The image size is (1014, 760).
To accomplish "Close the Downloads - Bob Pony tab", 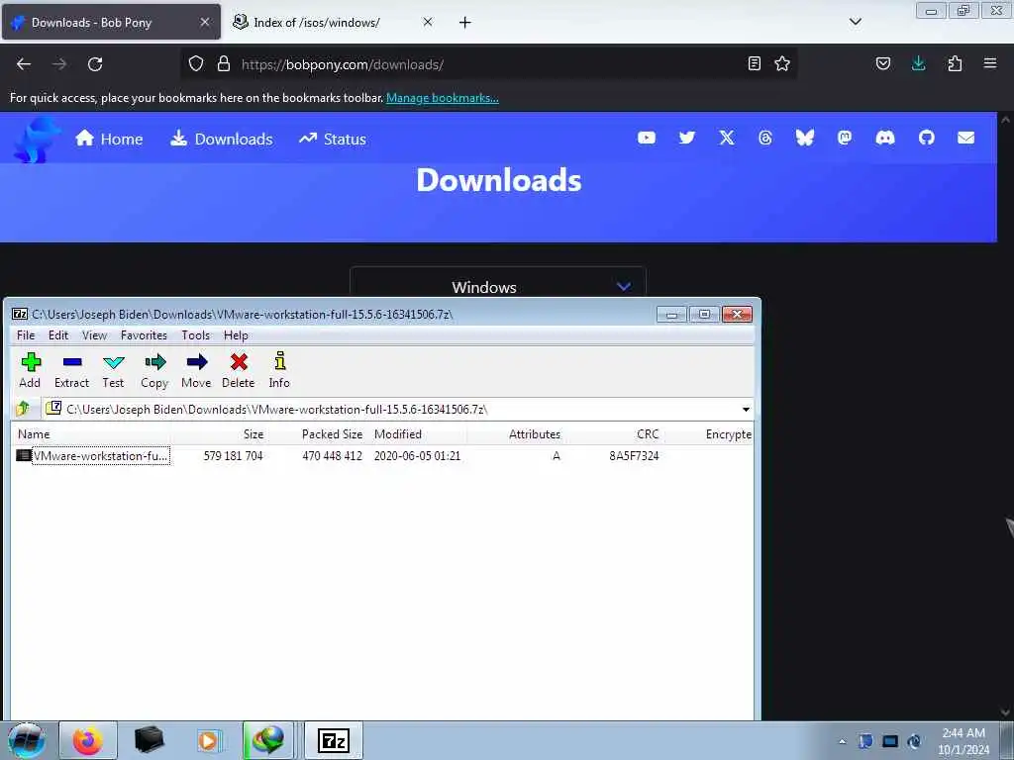I will [205, 22].
